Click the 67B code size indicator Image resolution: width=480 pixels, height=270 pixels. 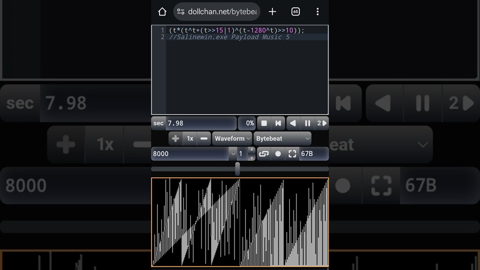pos(314,154)
